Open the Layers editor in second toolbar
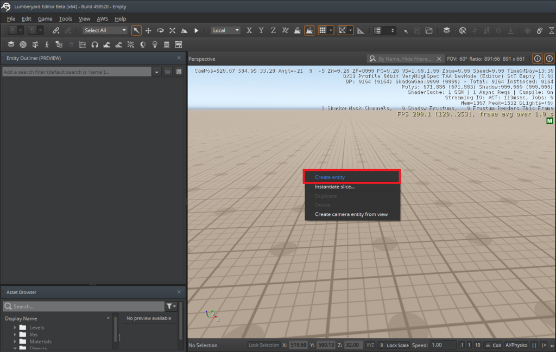556x352 pixels. coord(11,44)
